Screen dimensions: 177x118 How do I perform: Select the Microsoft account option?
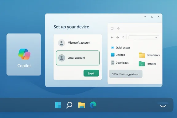click(x=78, y=43)
